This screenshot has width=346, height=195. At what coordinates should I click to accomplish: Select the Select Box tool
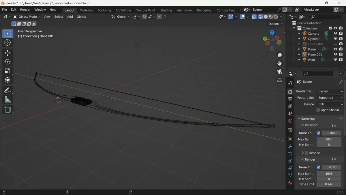[x=8, y=34]
